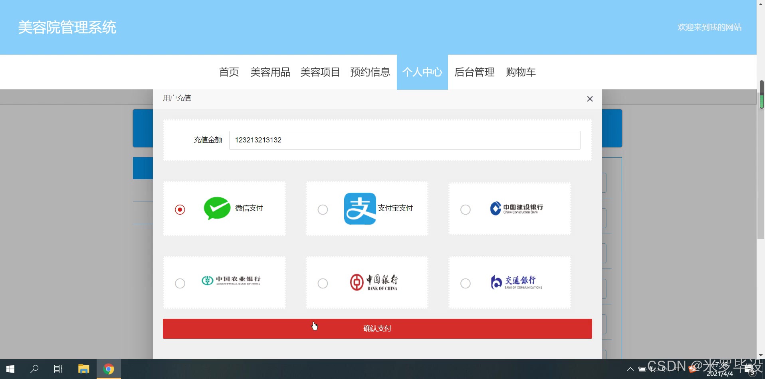Click the Agricultural Bank of China logo
The width and height of the screenshot is (765, 379).
(231, 280)
